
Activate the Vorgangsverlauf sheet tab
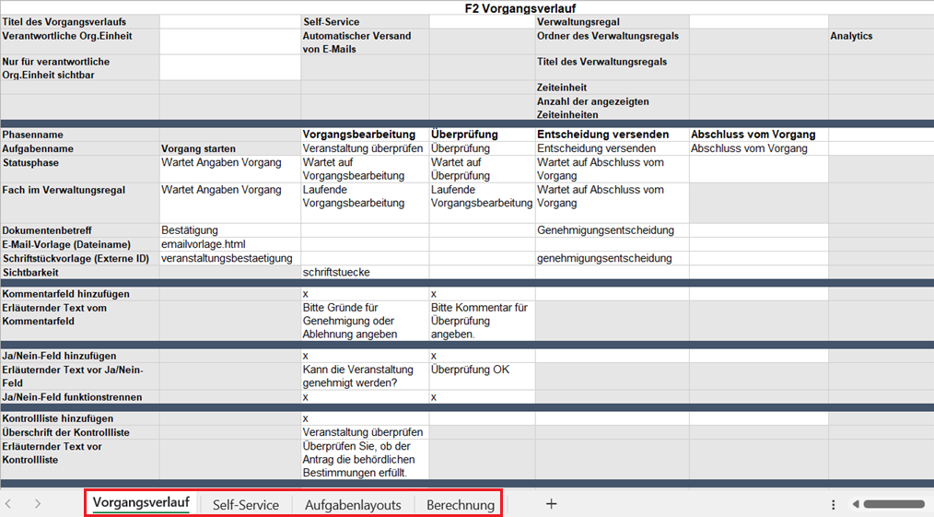[x=141, y=503]
